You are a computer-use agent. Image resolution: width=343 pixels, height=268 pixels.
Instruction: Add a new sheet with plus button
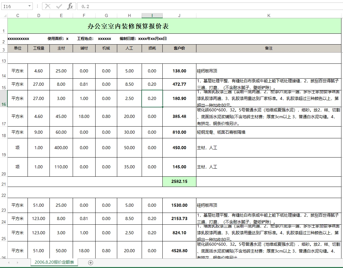91,262
